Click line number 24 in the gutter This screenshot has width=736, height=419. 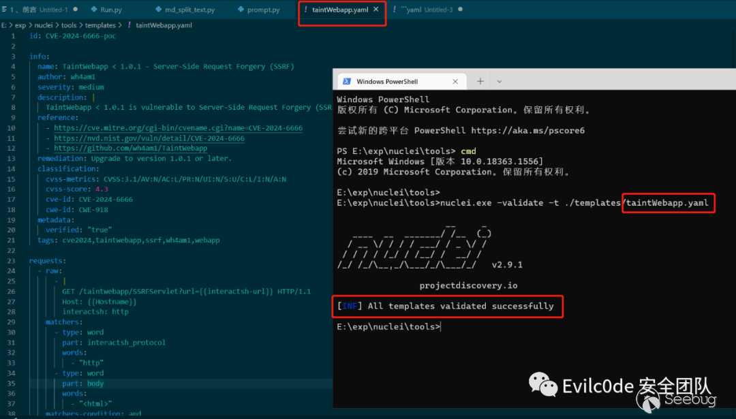[12, 270]
